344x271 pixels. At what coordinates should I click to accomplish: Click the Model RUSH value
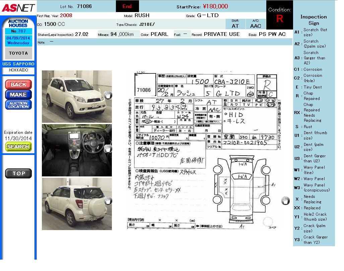click(142, 15)
